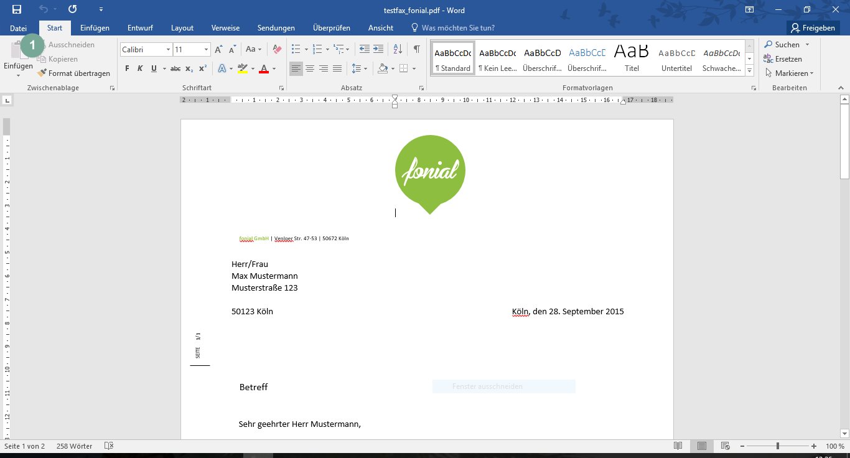Open the Datei tab
Viewport: 850px width, 458px height.
[x=19, y=28]
